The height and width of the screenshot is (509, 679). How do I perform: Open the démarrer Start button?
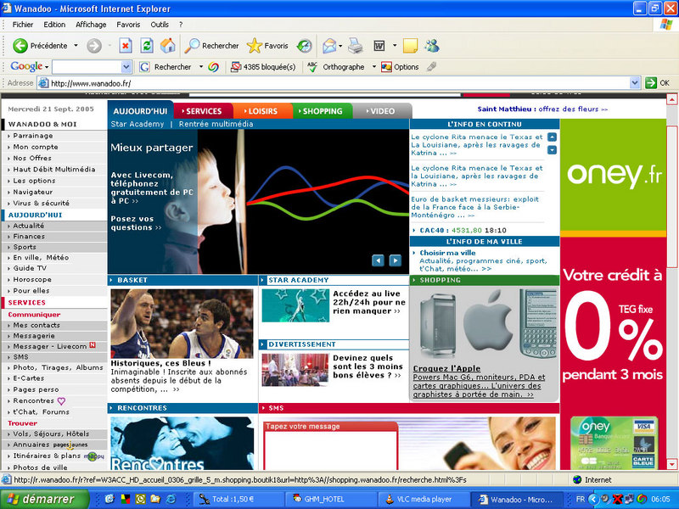pos(45,499)
